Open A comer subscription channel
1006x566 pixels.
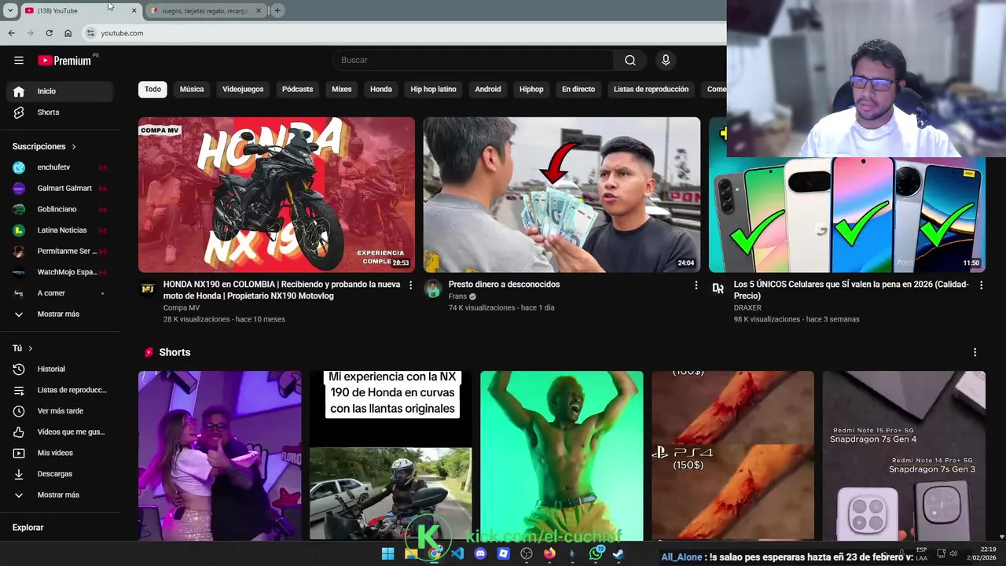coord(60,293)
